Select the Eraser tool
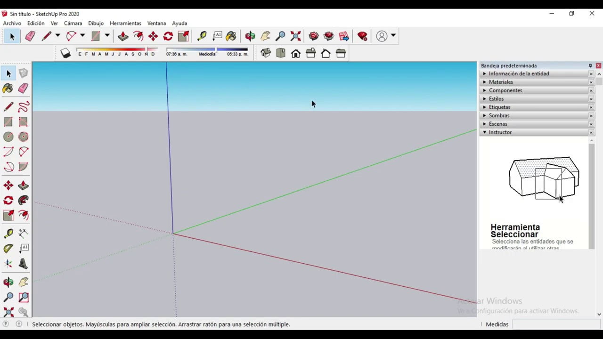 point(23,89)
